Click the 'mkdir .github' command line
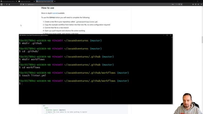Viewport: 203px width, 114px height. (30, 43)
